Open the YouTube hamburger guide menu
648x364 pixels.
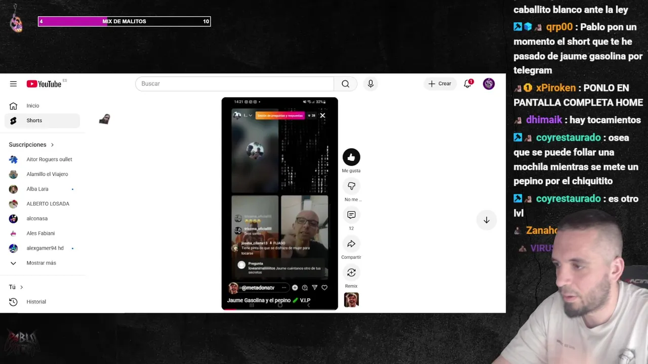[x=13, y=84]
